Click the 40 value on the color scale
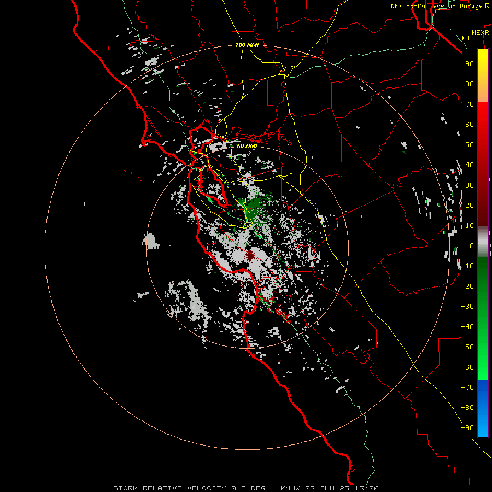Viewport: 492px width, 492px height. [x=470, y=165]
